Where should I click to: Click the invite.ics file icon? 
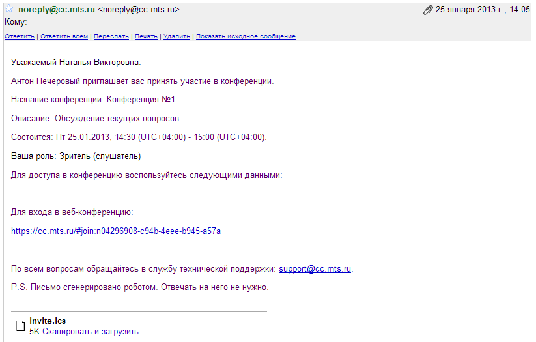pos(20,326)
